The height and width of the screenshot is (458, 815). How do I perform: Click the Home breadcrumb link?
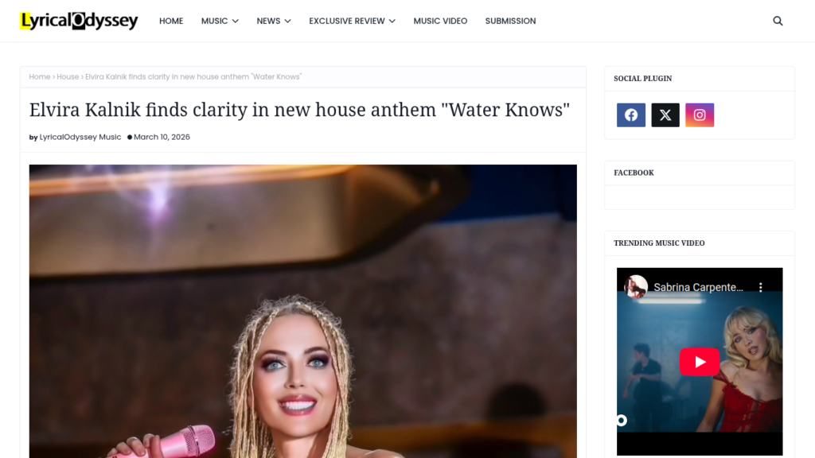click(40, 77)
